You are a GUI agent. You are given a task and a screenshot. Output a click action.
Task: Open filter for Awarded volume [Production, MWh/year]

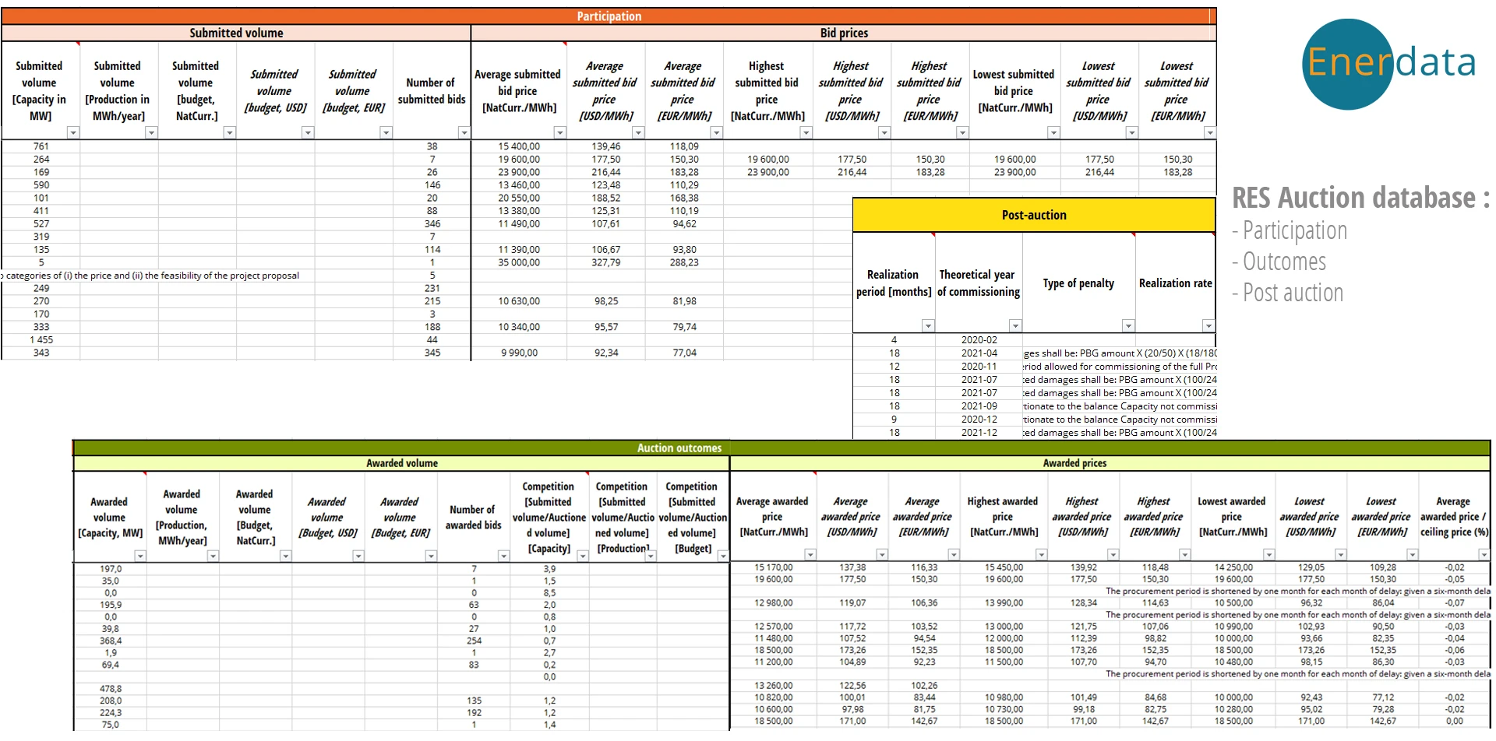click(x=213, y=556)
